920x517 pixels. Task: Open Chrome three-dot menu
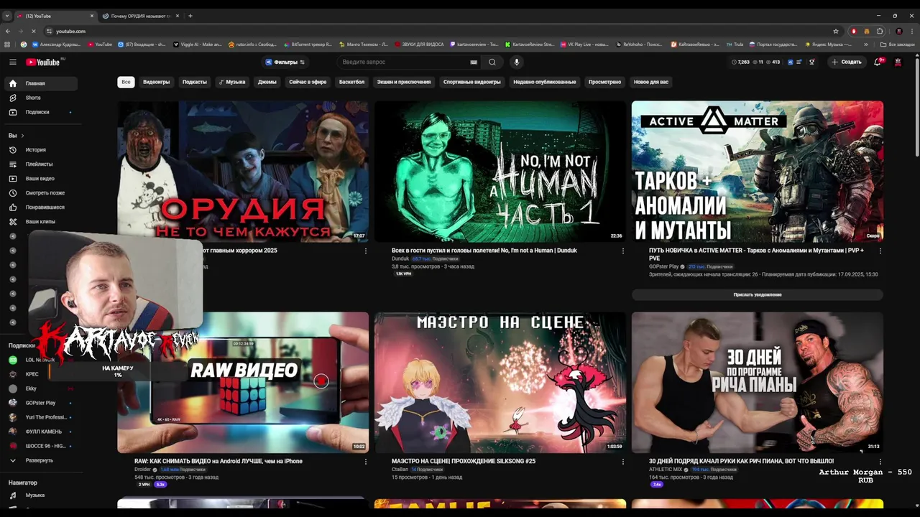(913, 31)
